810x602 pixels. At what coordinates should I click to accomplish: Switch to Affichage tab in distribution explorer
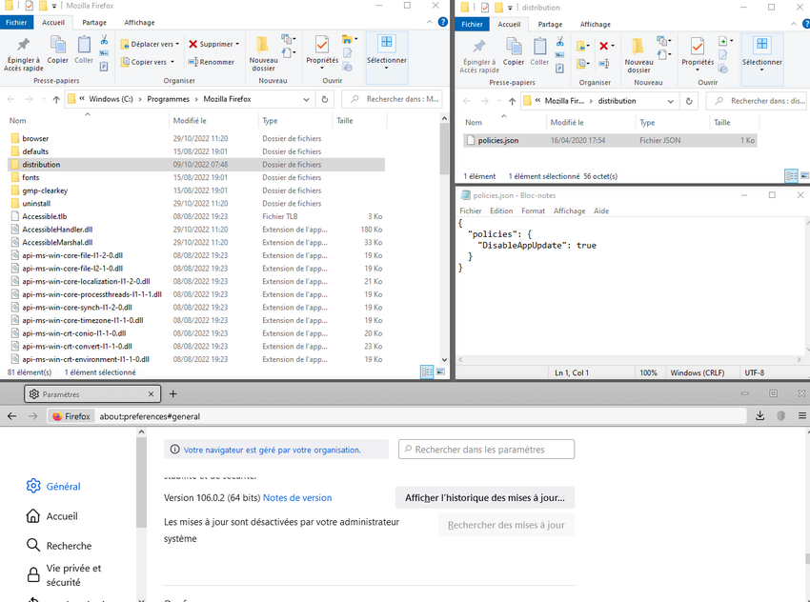tap(595, 24)
